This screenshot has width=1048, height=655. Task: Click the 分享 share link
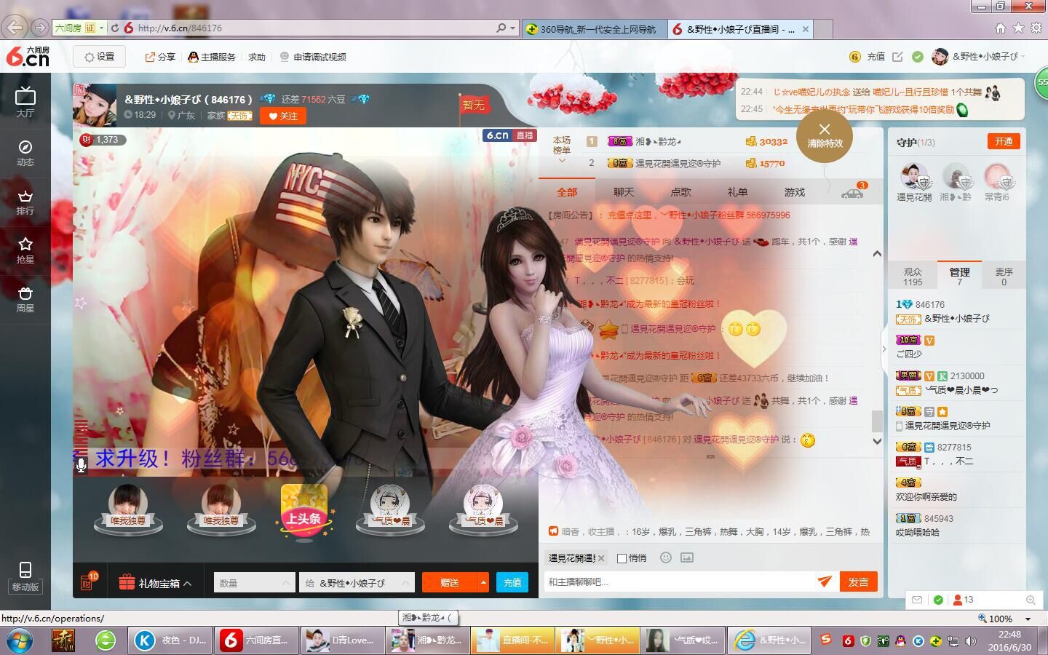click(160, 57)
